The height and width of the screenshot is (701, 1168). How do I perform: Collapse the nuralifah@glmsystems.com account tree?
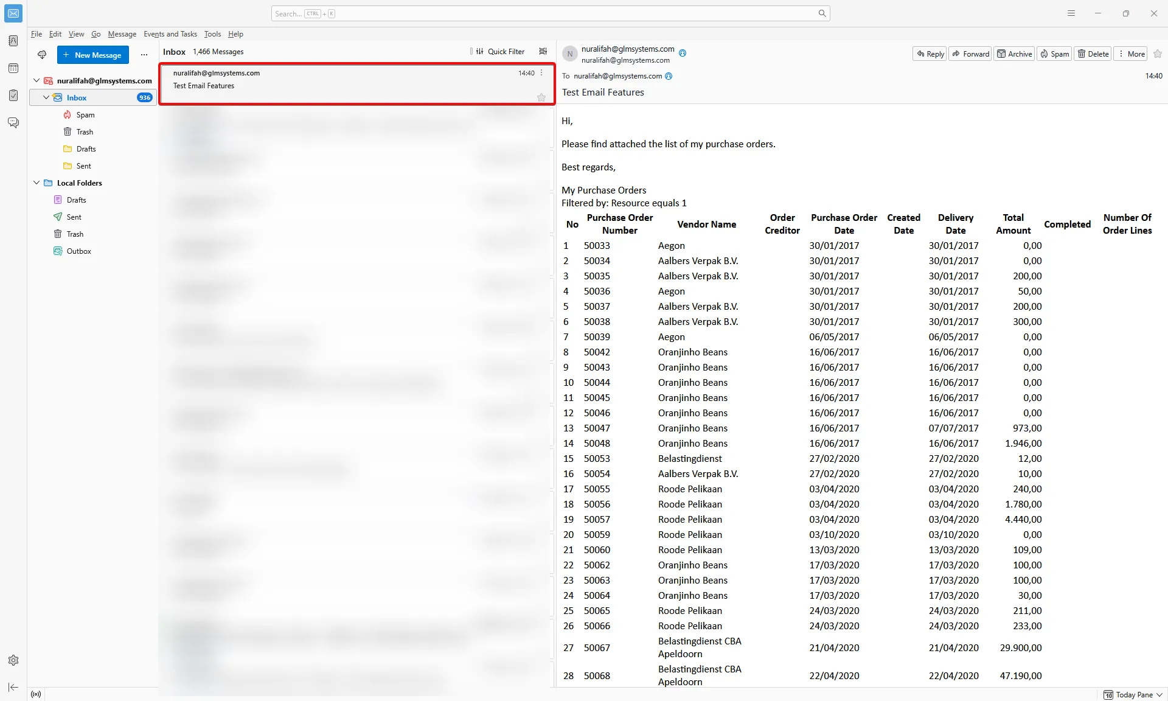(36, 80)
